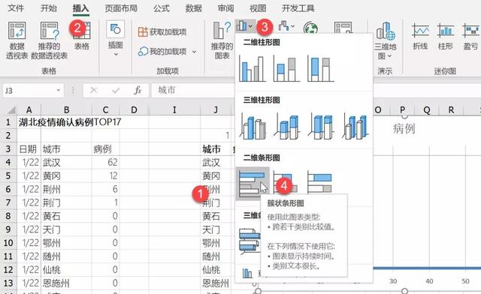Select the 簇状条形图 clustered bar chart
Image resolution: width=481 pixels, height=294 pixels.
(x=253, y=184)
